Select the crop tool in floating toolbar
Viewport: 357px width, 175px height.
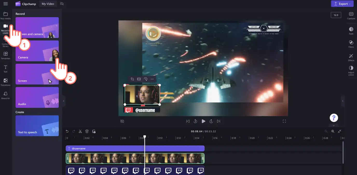click(x=132, y=79)
